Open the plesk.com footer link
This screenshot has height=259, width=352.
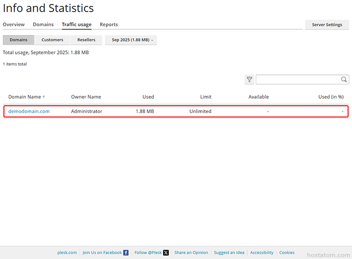tap(67, 253)
